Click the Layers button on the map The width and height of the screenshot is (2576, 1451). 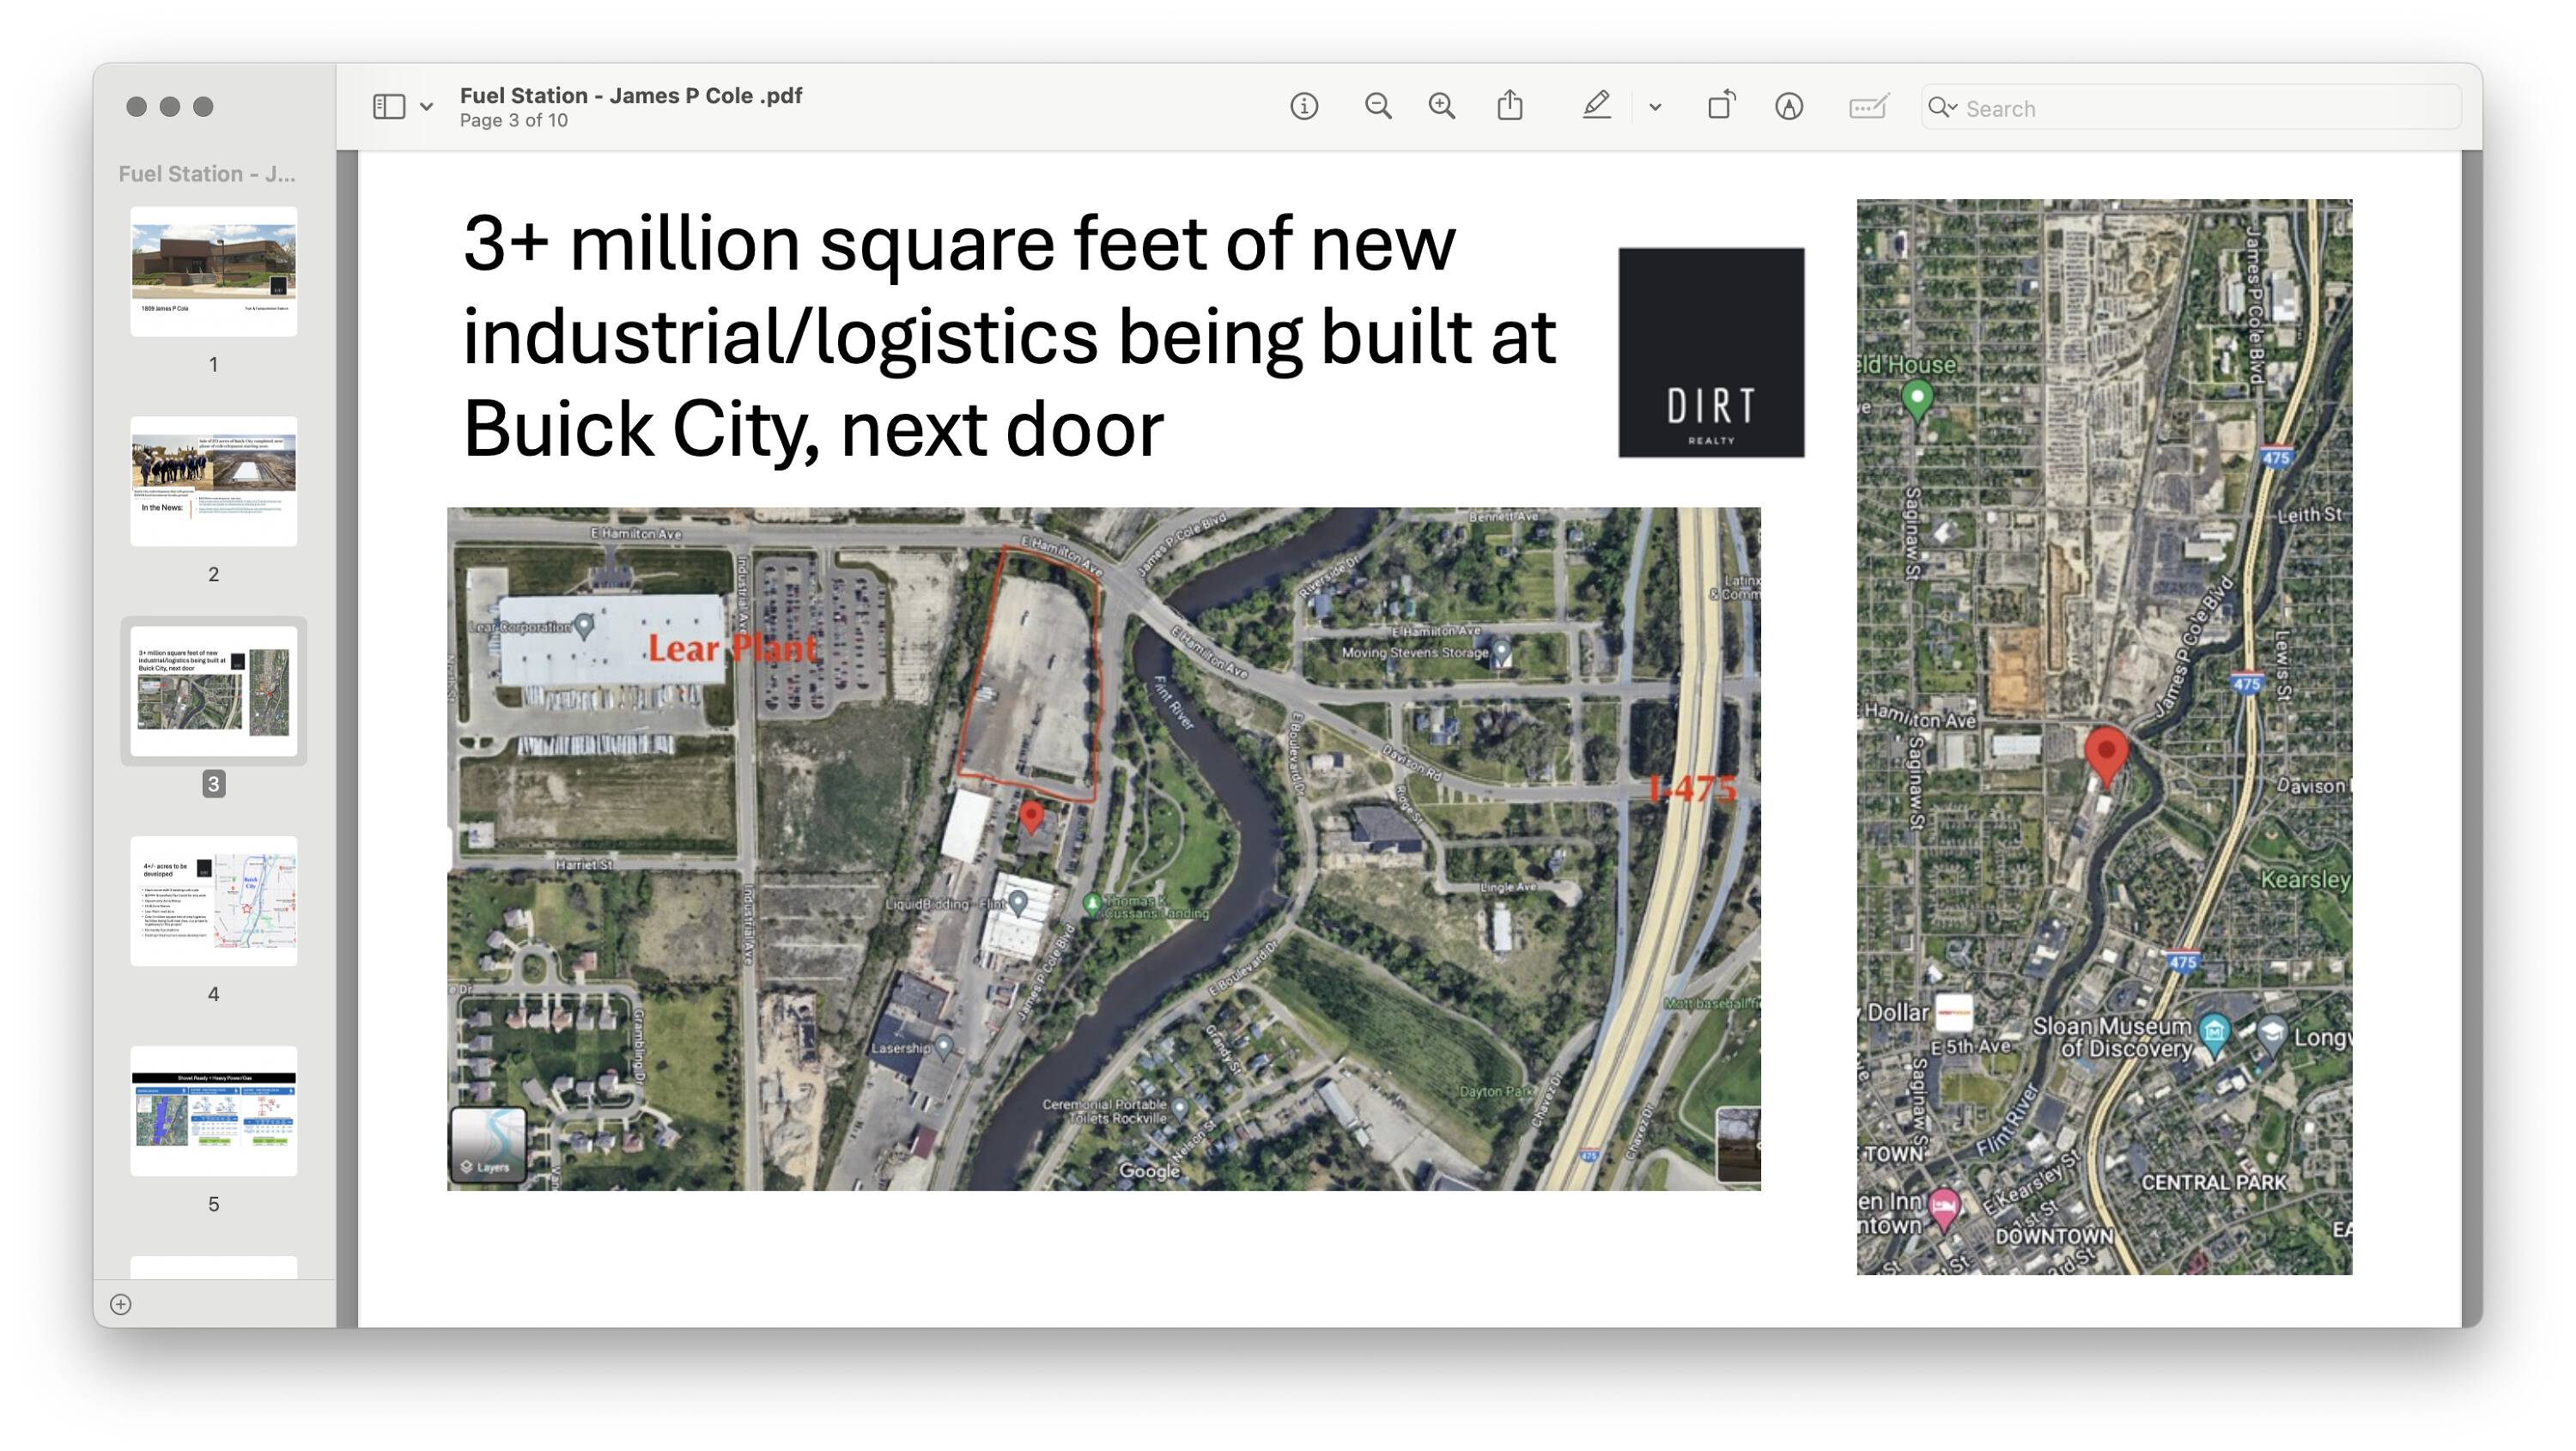[x=488, y=1146]
